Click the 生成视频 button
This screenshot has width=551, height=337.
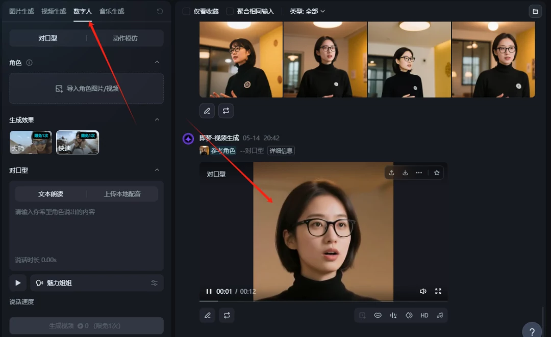click(86, 326)
